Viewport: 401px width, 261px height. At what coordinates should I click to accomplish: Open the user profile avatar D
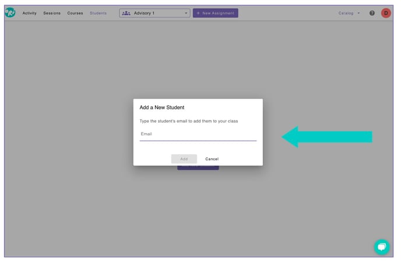(386, 13)
